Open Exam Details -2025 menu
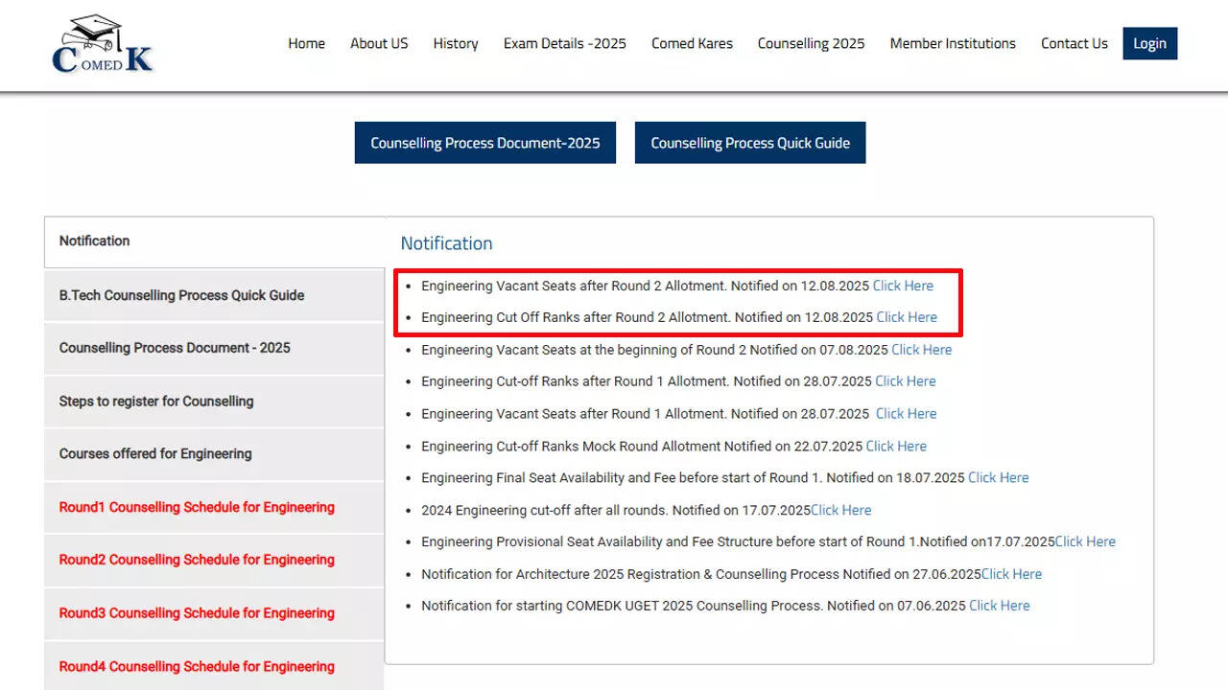 coord(565,43)
